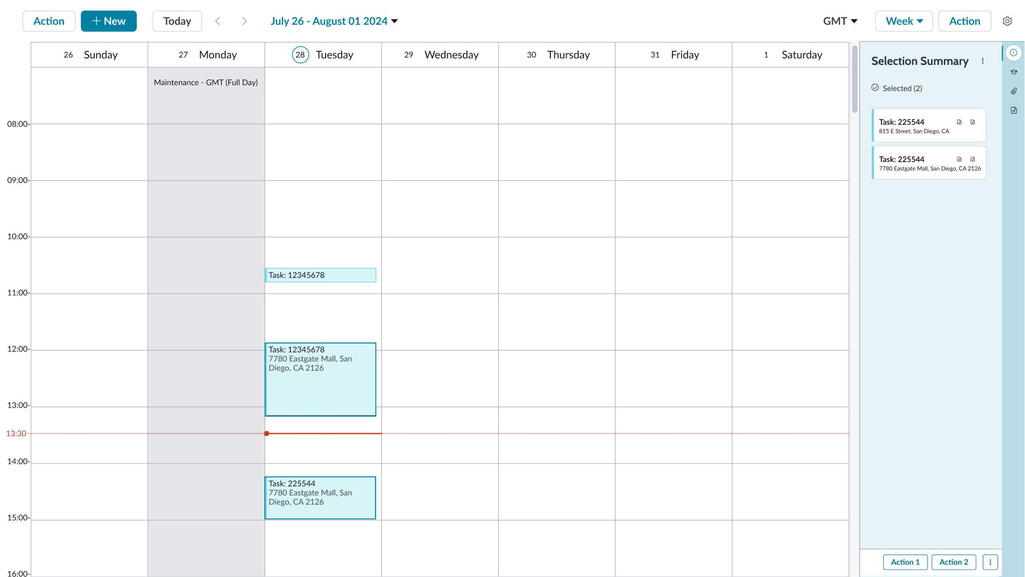
Task: Open the Week view switcher dropdown
Action: pos(903,21)
